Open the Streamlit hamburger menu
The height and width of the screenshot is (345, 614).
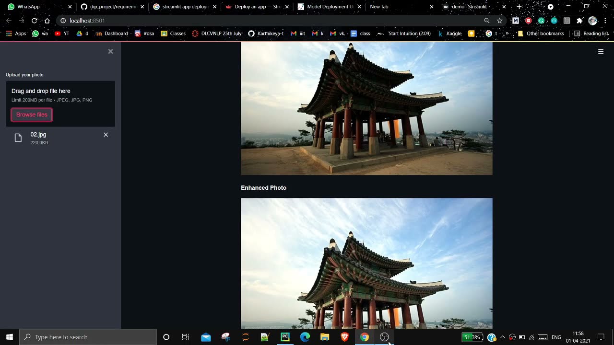[601, 52]
